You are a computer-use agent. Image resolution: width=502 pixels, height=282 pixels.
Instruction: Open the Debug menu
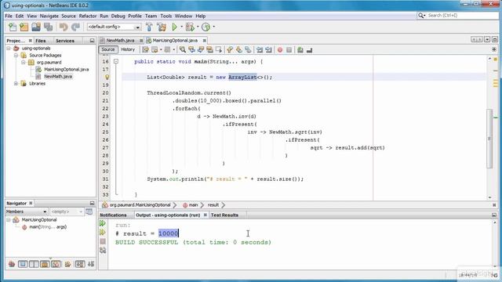tap(118, 16)
